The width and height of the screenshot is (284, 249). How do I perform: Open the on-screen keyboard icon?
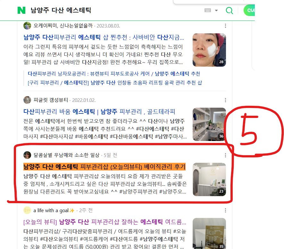click(x=208, y=10)
